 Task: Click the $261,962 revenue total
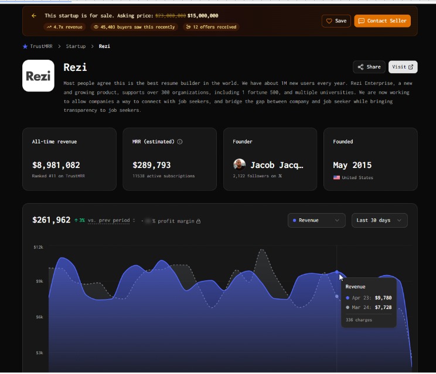tap(52, 220)
